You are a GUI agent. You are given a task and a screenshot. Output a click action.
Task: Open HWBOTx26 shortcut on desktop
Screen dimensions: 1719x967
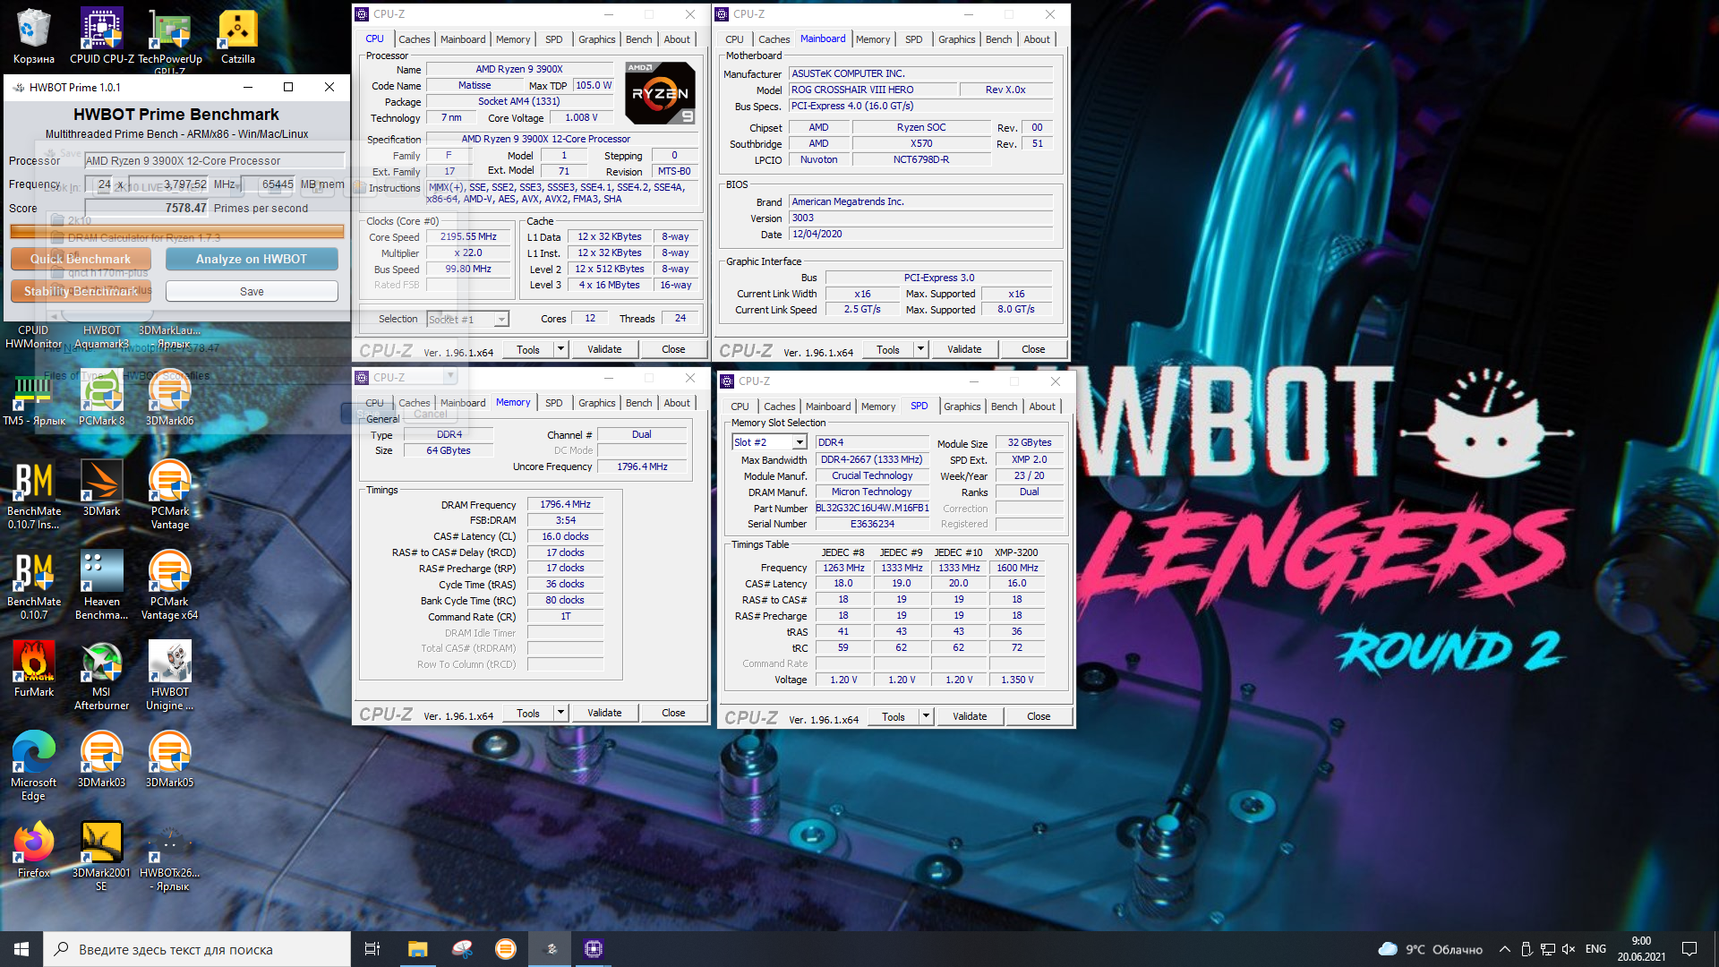point(169,857)
